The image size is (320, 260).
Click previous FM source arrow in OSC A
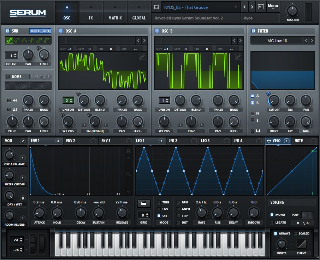pyautogui.click(x=84, y=125)
